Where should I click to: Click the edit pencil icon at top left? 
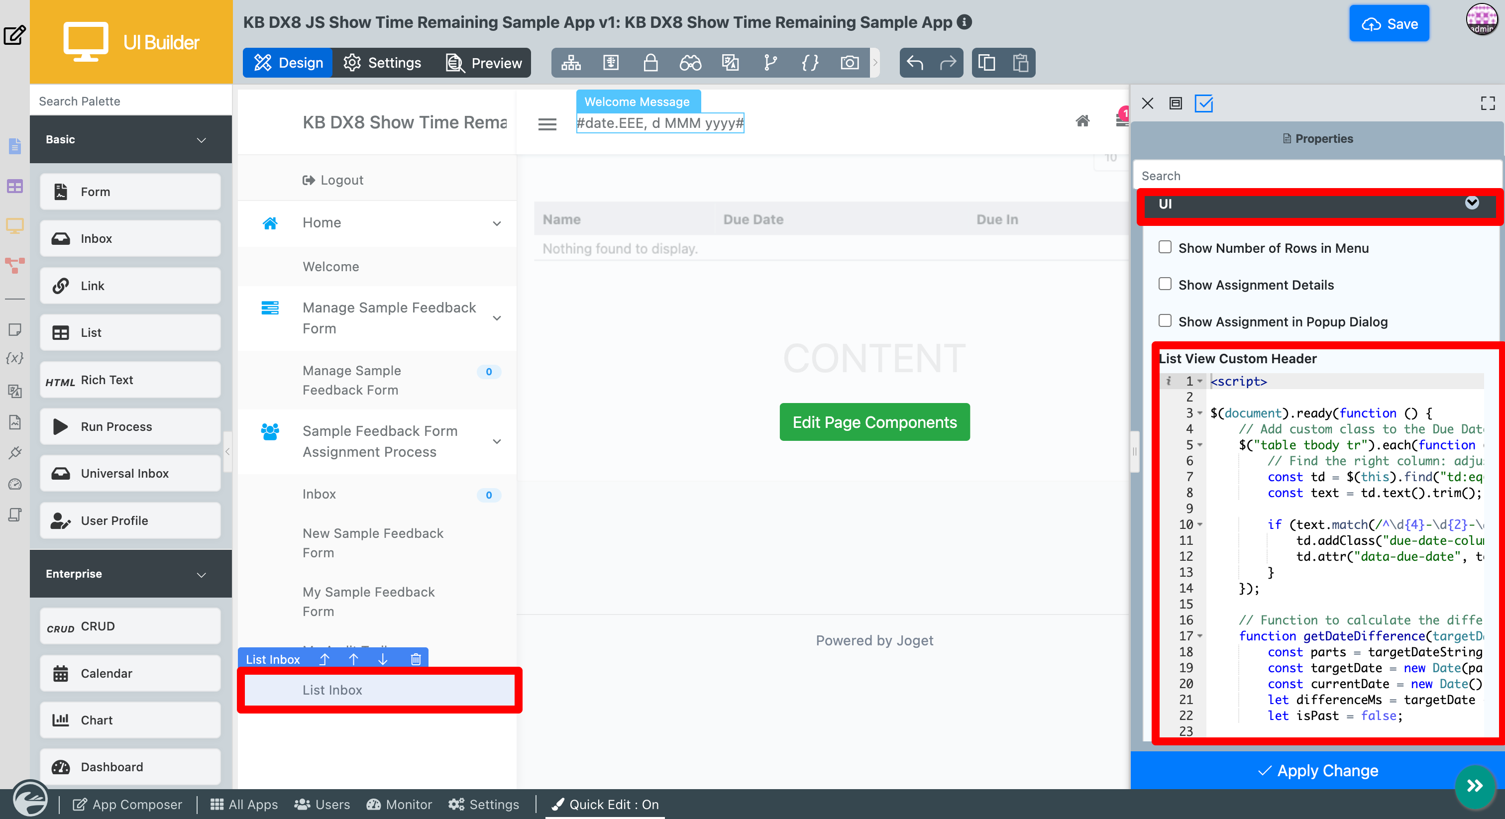(14, 35)
